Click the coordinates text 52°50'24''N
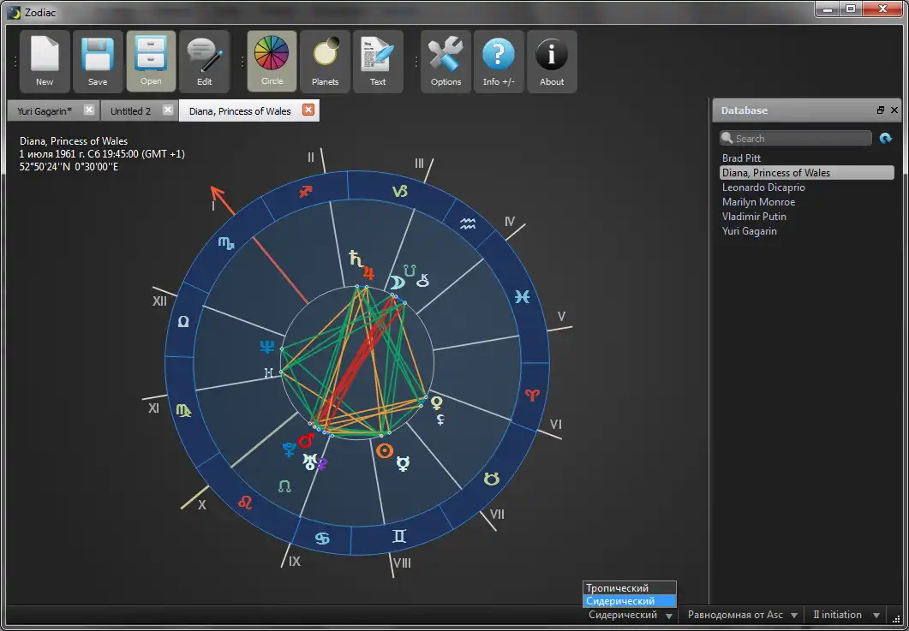The image size is (909, 631). (x=69, y=167)
